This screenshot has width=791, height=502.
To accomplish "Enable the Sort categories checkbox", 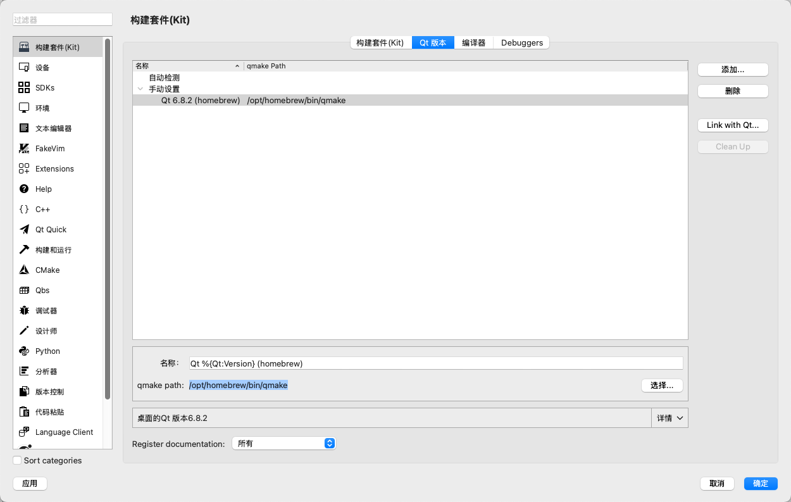I will (17, 461).
